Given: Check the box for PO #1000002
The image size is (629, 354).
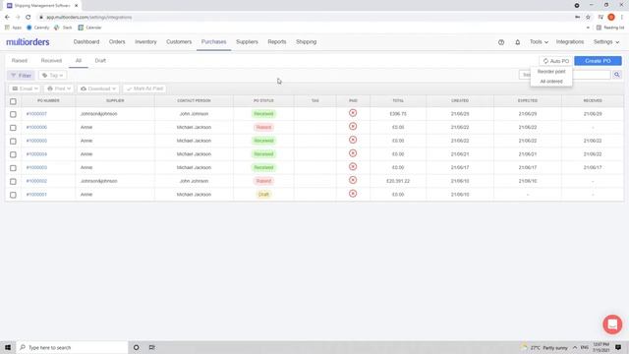Looking at the screenshot, I should click(x=13, y=181).
